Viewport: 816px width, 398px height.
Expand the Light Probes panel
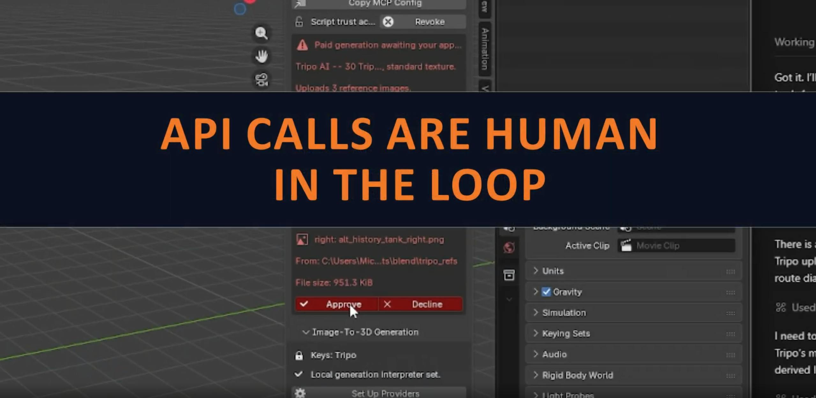(536, 395)
